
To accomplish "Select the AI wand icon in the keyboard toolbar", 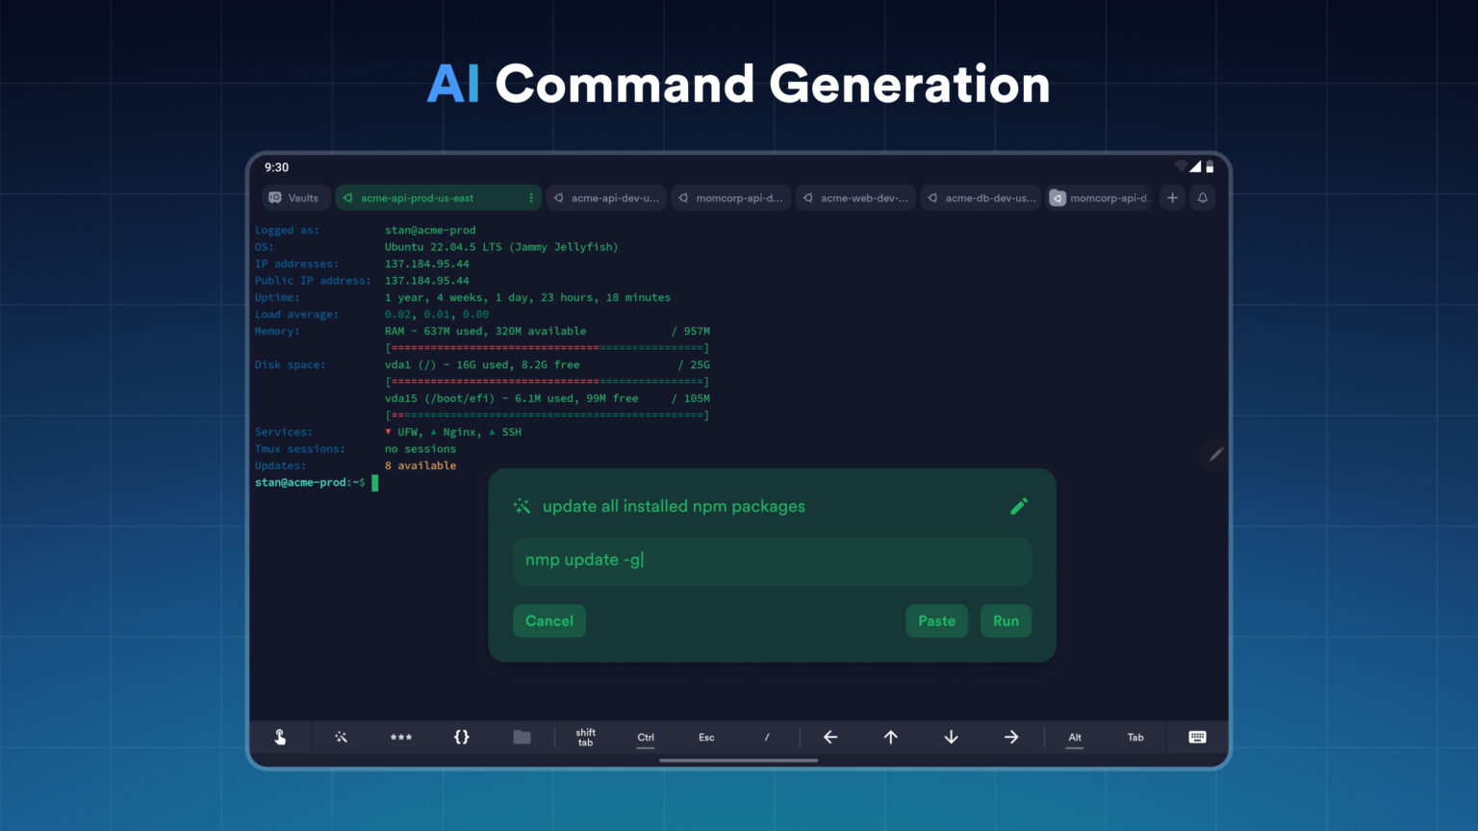I will 341,737.
